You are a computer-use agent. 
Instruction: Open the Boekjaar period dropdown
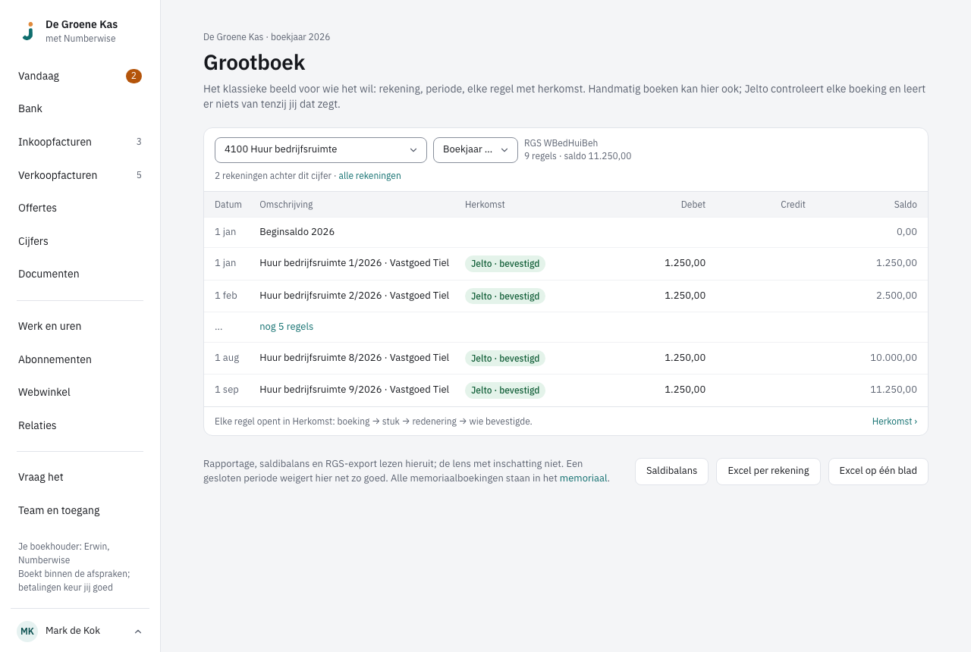476,150
